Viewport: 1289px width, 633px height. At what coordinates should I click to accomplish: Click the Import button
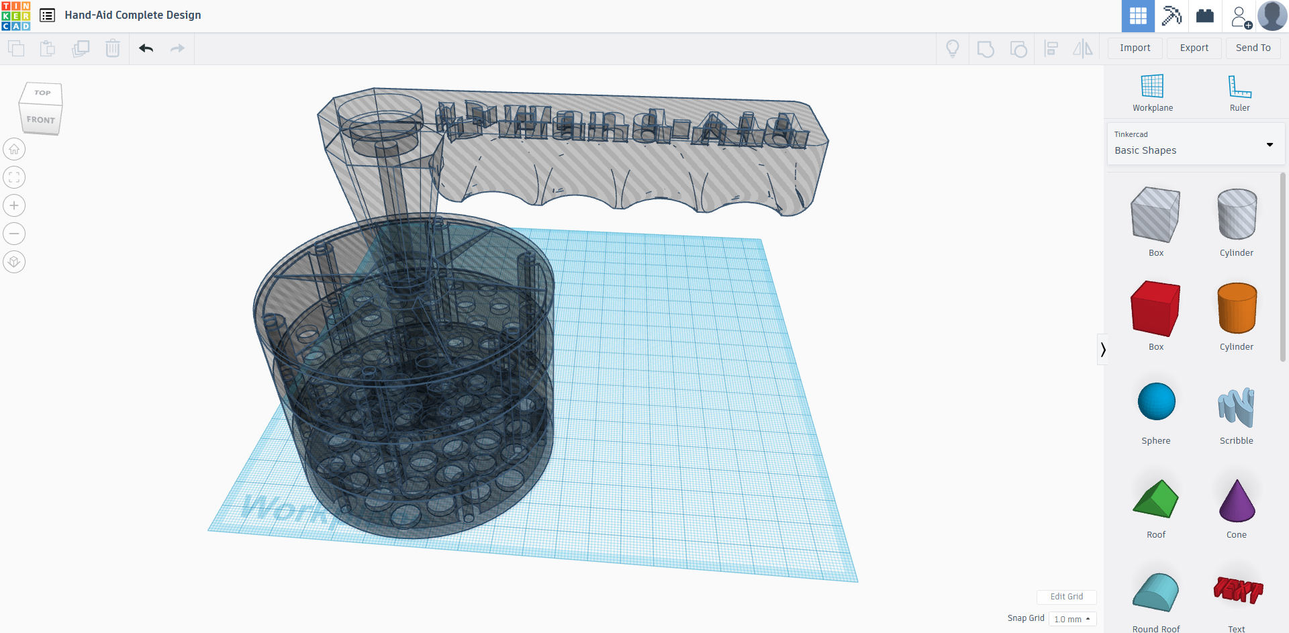[x=1135, y=48]
